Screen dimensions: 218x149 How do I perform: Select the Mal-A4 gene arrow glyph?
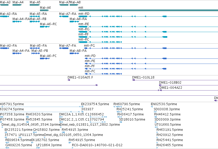coord(17,5)
